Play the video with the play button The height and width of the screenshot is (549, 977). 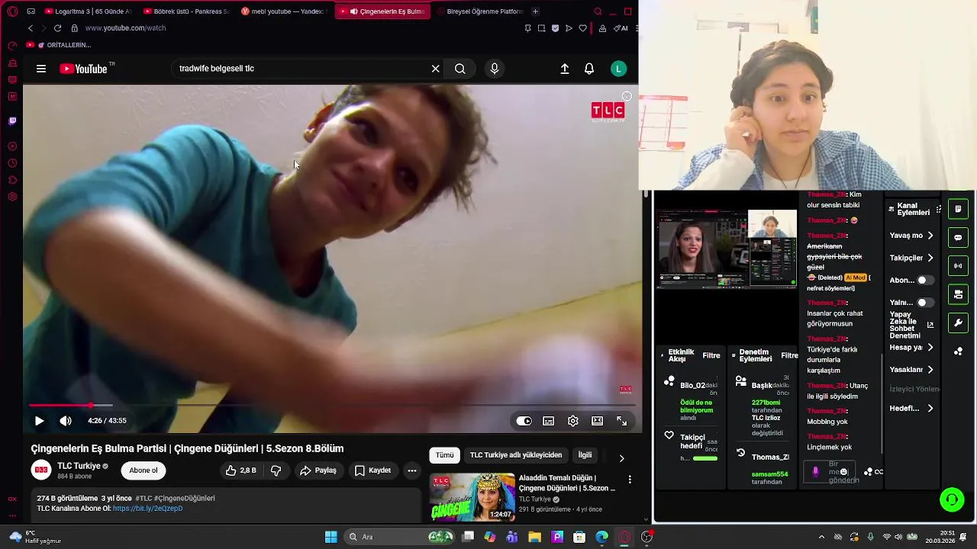tap(40, 421)
